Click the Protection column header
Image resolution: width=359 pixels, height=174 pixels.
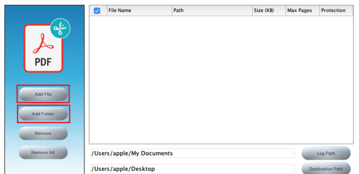pos(337,11)
